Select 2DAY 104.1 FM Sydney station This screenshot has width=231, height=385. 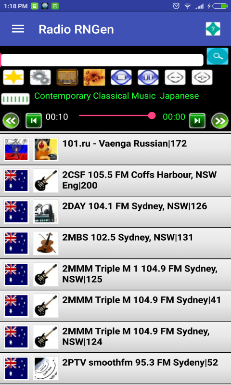tap(115, 212)
